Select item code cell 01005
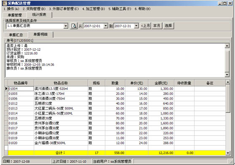Screen dimensions: 235x165 21,94
